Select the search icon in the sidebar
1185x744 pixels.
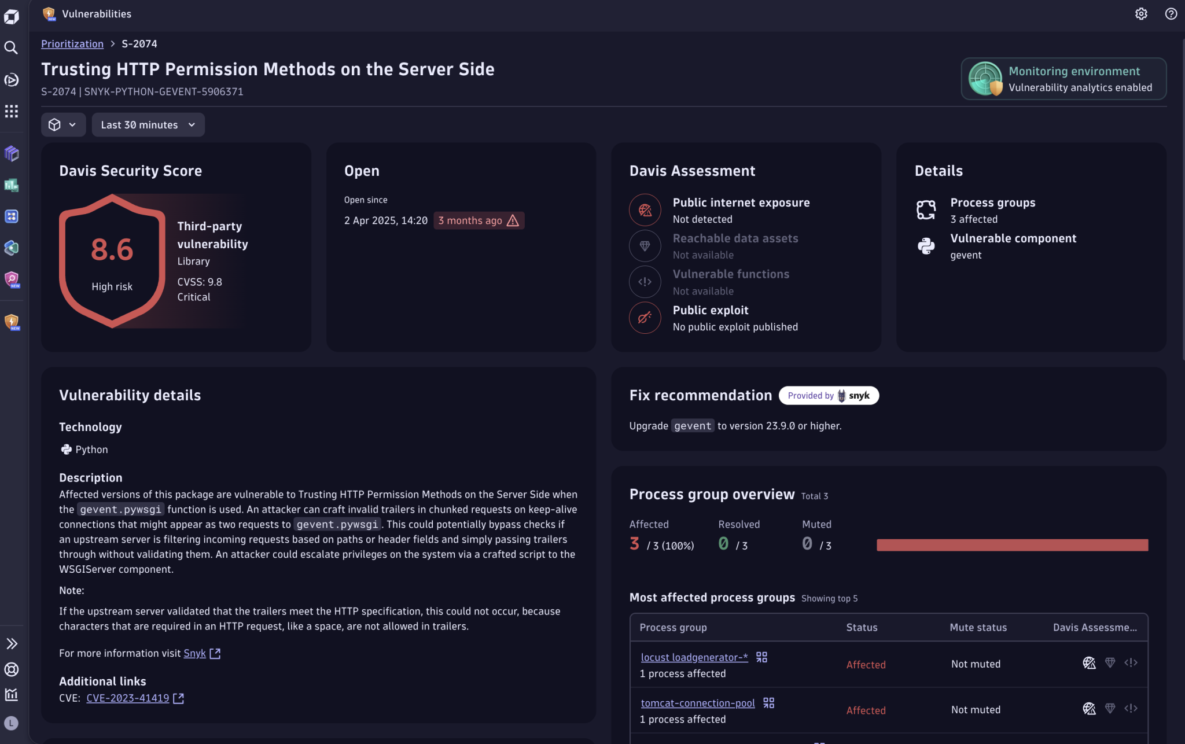coord(12,49)
